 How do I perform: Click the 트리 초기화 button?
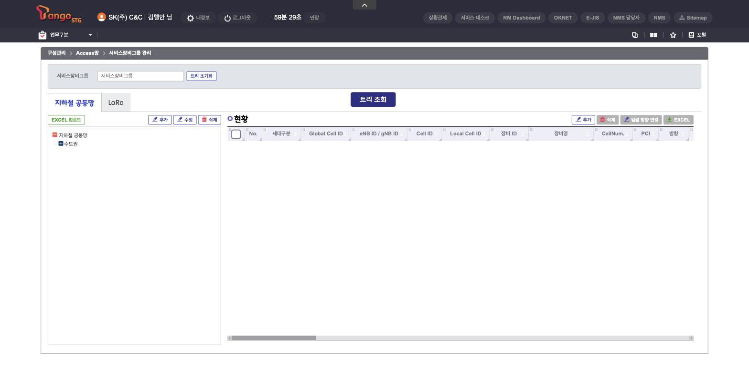pos(202,76)
